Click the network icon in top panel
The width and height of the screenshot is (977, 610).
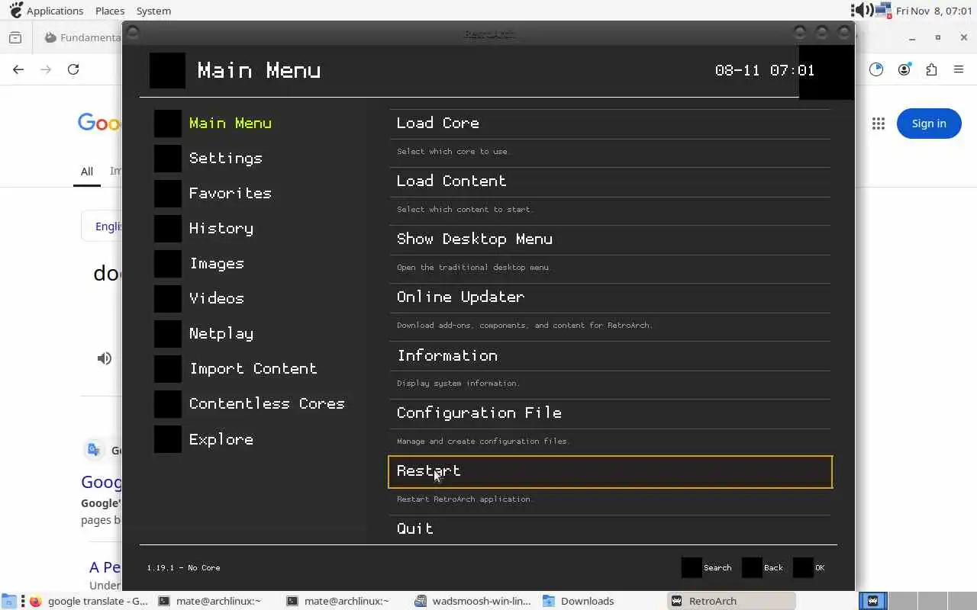884,10
